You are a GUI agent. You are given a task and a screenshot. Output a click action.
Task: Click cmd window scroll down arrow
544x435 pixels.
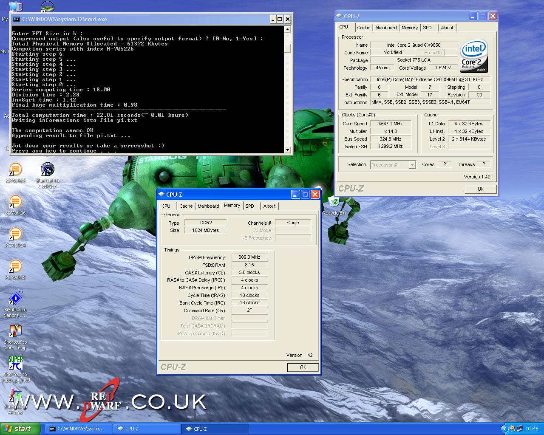[287, 150]
